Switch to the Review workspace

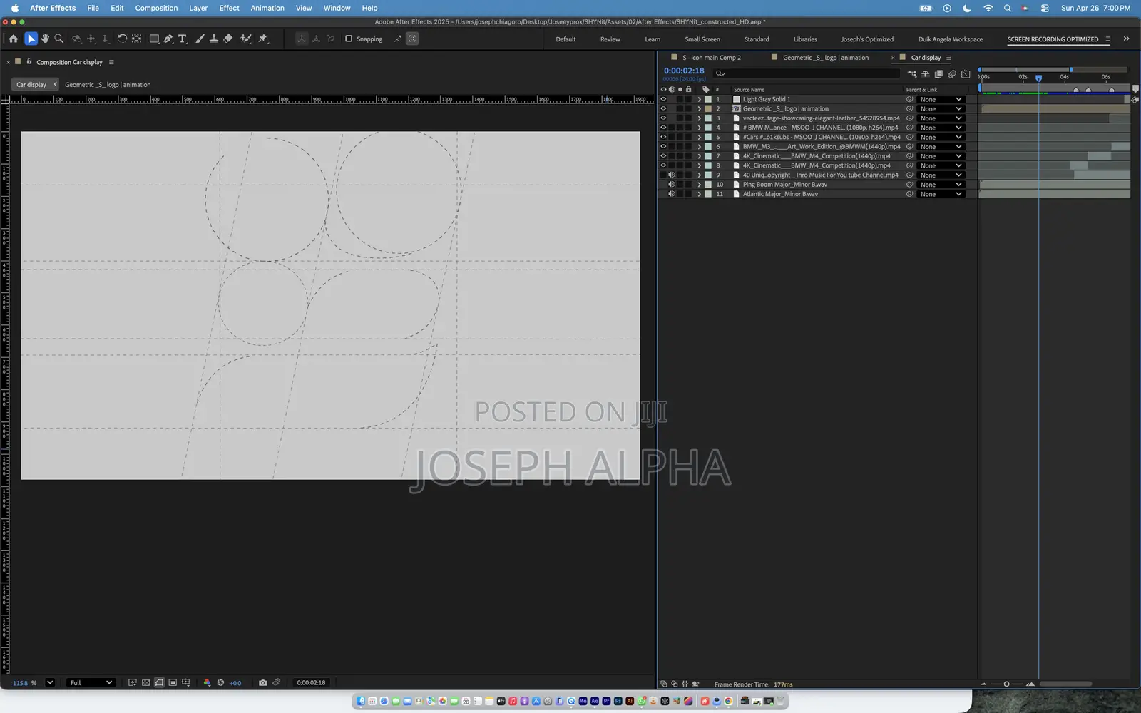(x=610, y=39)
